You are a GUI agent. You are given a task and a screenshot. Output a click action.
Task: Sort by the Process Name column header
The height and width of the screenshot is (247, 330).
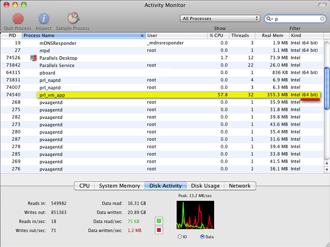(x=83, y=36)
